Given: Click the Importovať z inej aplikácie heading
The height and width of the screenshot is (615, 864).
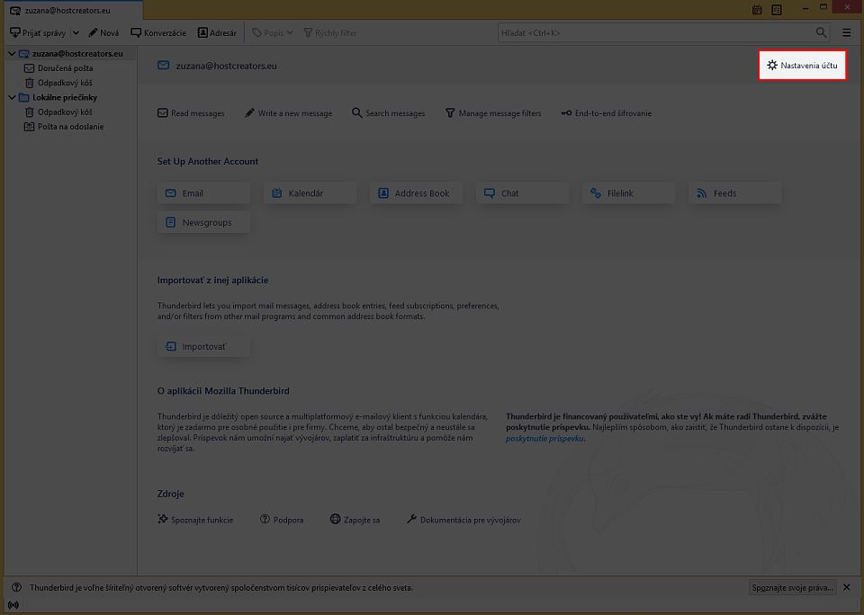Looking at the screenshot, I should click(212, 281).
